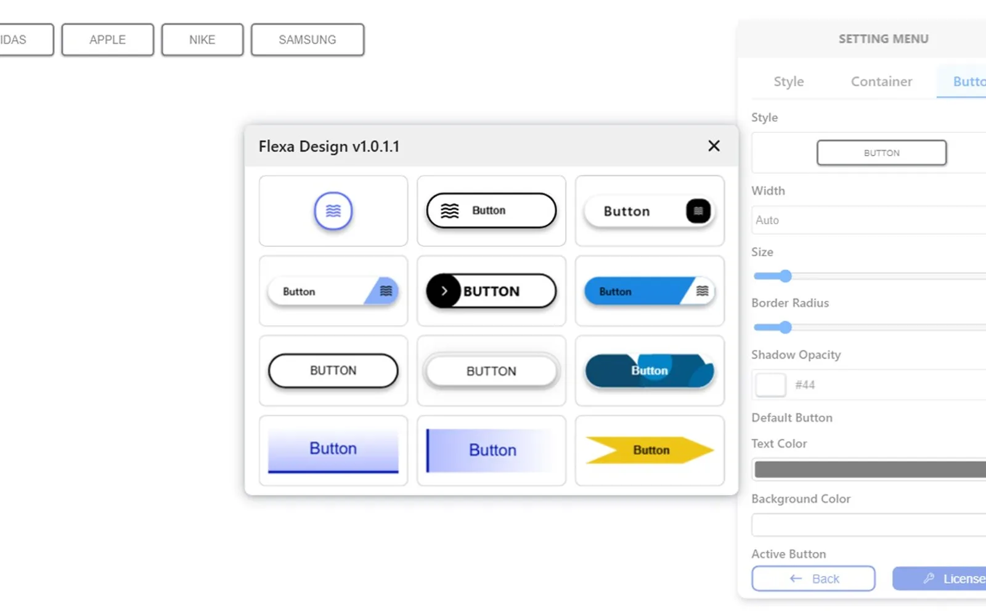Screen dimensions: 986x616
Task: Click the Back button
Action: 813,578
